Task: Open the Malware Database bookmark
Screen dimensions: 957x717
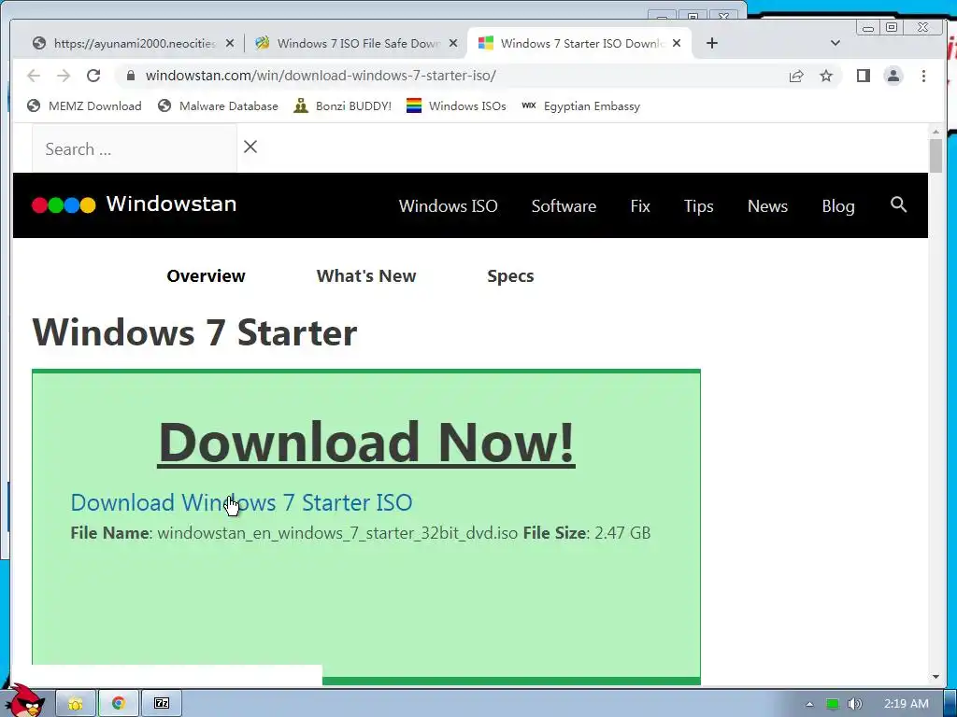Action: [x=218, y=106]
